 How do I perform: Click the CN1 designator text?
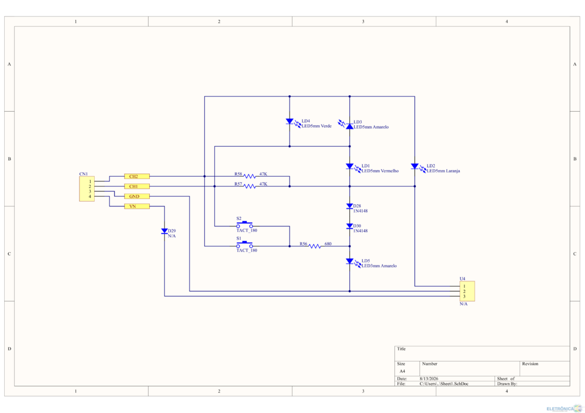point(84,174)
